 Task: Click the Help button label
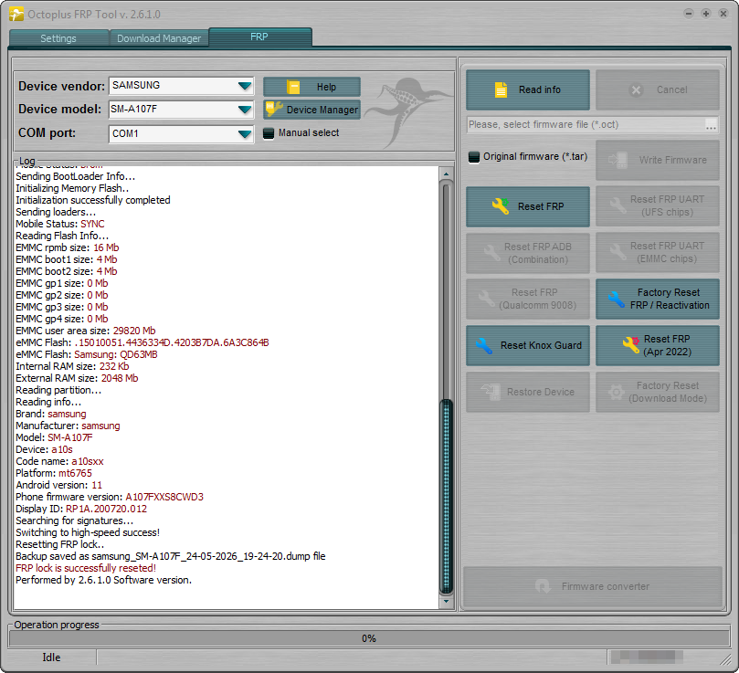tap(326, 87)
